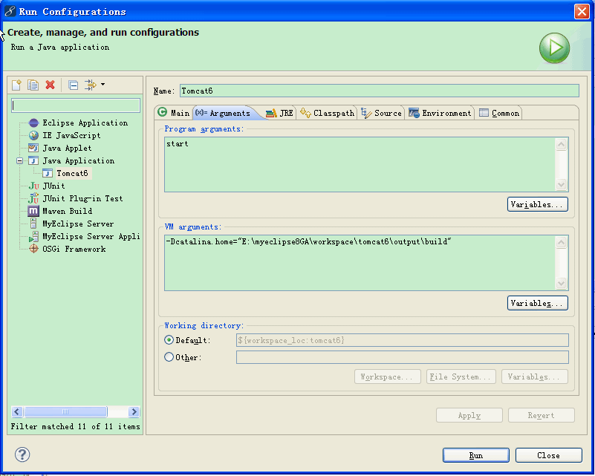Select the OSGi Framework configuration type

point(74,250)
